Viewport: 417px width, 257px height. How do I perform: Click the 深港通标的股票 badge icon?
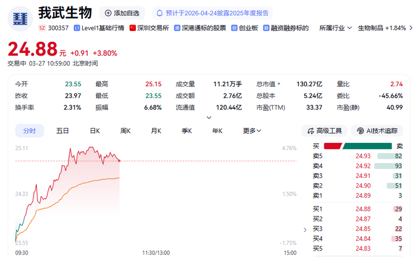[177, 28]
